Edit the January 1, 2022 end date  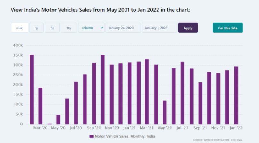159,28
